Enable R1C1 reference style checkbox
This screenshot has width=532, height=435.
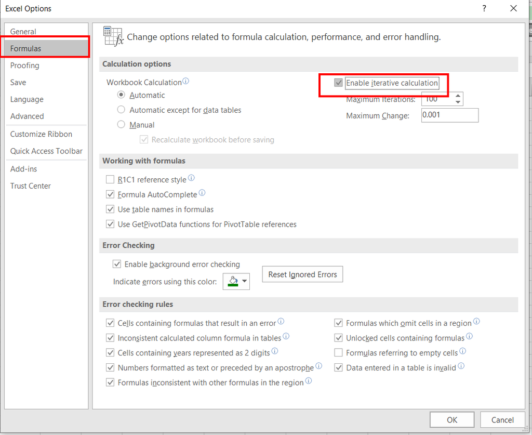(x=110, y=179)
